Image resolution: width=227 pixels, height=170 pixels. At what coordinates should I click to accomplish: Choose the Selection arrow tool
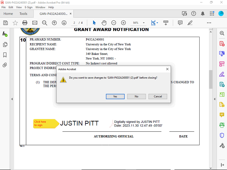pyautogui.click(x=94, y=23)
